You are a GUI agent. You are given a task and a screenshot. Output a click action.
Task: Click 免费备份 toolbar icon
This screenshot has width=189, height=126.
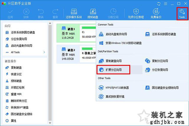[x=156, y=14]
